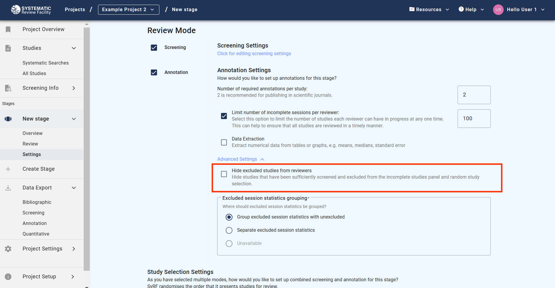Uncheck the Screening review mode checkbox
The image size is (555, 288).
pyautogui.click(x=154, y=48)
